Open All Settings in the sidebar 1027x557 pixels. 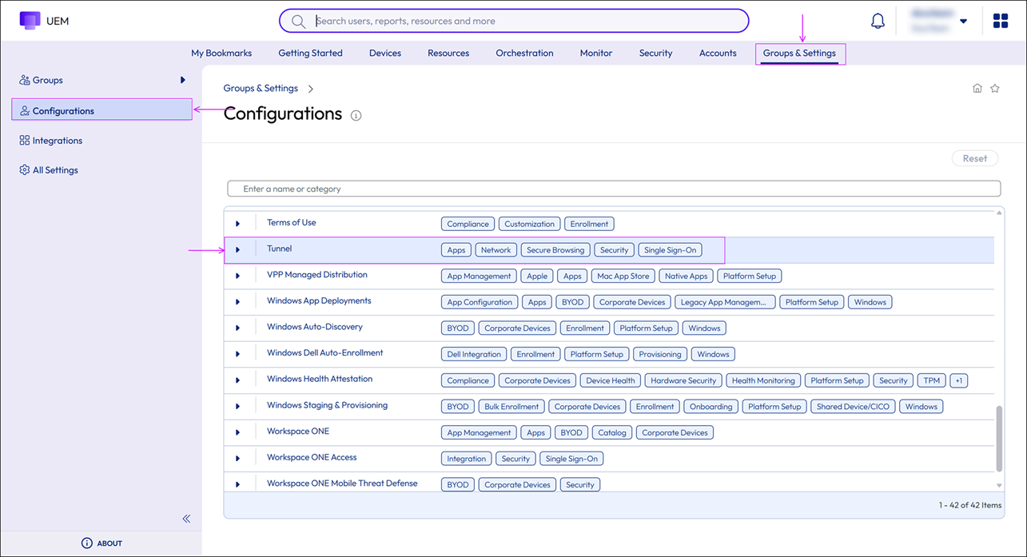click(x=55, y=170)
